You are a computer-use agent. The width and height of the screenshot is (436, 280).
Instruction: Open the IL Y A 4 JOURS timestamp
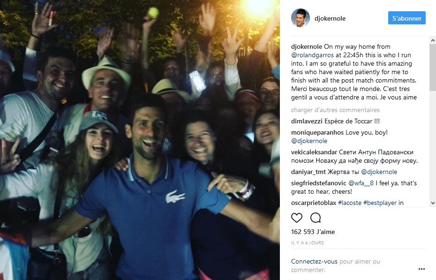point(307,243)
